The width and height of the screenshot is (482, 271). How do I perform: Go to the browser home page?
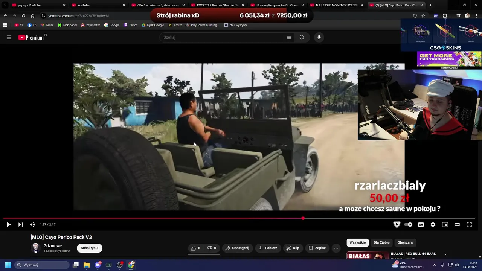click(32, 16)
